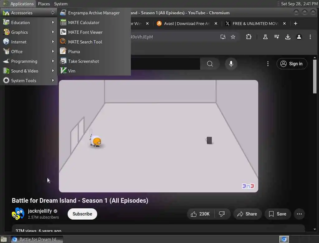Open jacknjellify channel name link

pos(40,211)
